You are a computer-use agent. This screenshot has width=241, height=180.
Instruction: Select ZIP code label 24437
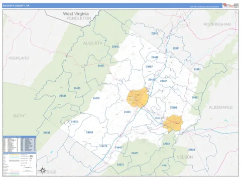(163, 81)
